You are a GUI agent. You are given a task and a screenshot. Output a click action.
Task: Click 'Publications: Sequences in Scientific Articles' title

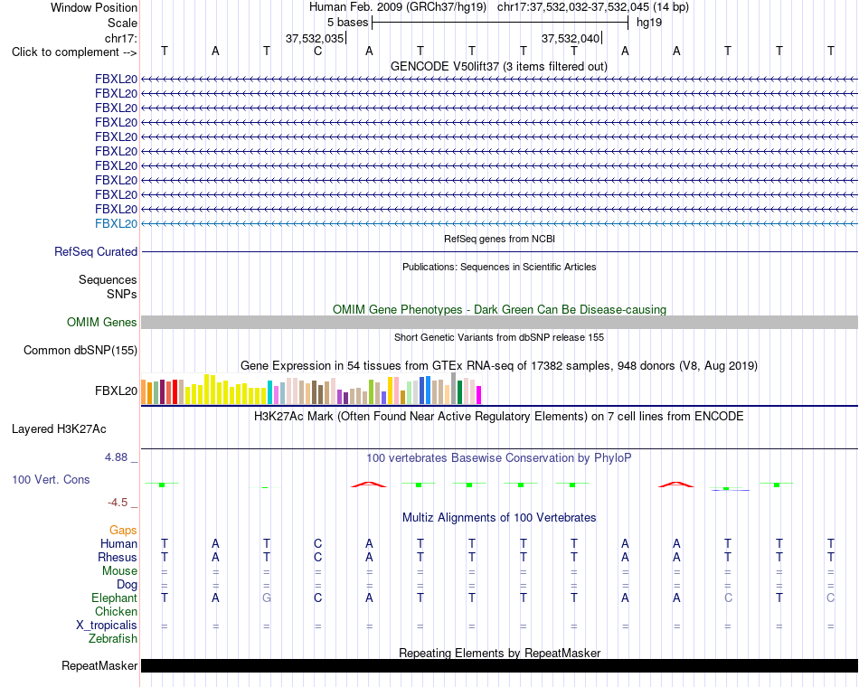[x=499, y=267]
